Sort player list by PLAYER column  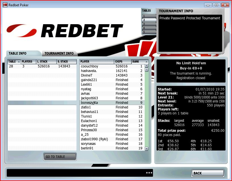tap(97, 62)
